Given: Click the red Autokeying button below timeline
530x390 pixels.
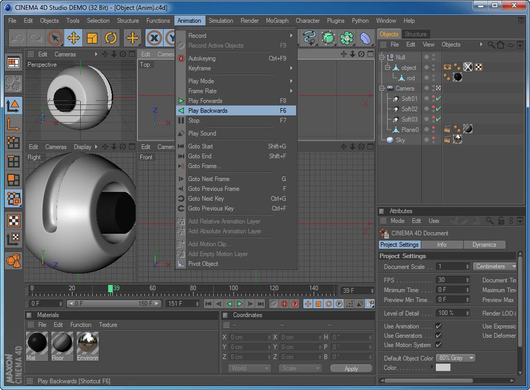Looking at the screenshot, I should click(x=284, y=304).
